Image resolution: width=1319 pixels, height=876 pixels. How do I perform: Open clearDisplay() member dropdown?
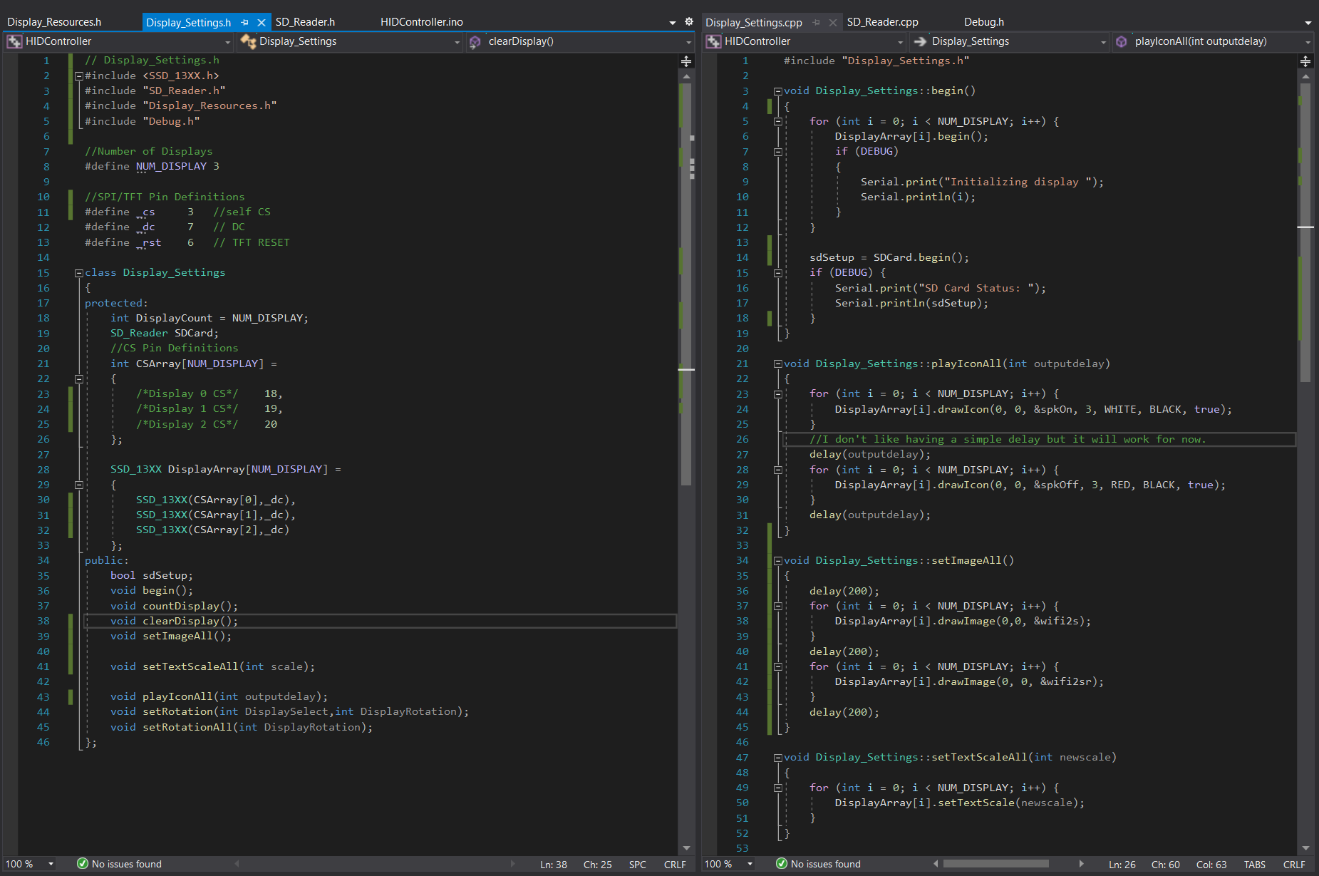coord(688,42)
